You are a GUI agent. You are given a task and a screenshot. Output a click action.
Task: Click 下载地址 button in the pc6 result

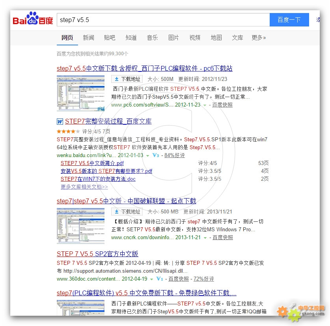(x=127, y=79)
